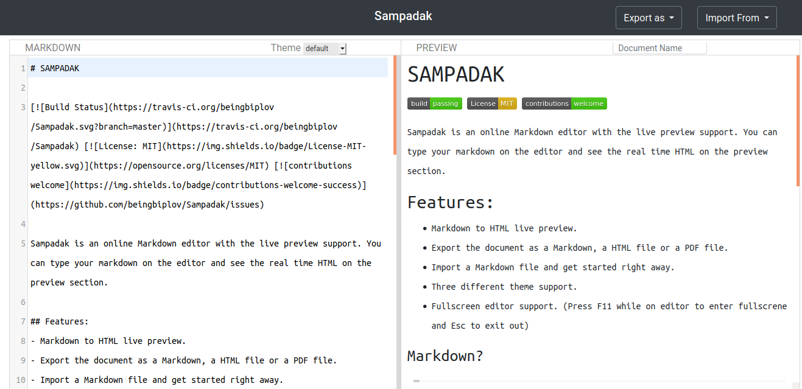Image resolution: width=802 pixels, height=389 pixels.
Task: Click the 'Three different theme support.' bullet in the preview
Action: (504, 287)
